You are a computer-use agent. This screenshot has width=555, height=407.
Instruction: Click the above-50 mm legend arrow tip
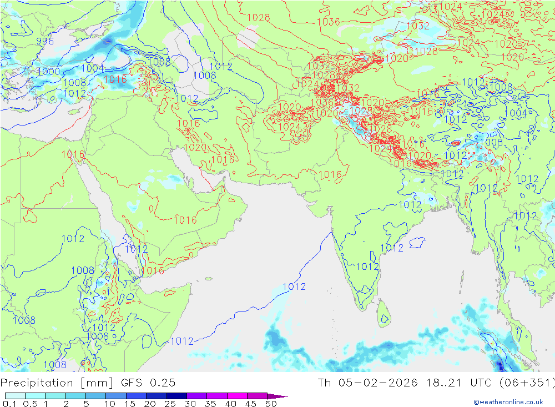point(278,396)
